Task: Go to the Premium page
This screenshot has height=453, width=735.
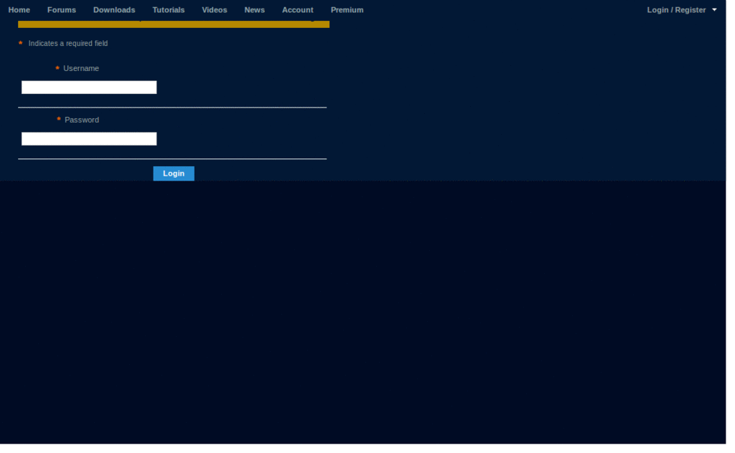Action: [347, 10]
